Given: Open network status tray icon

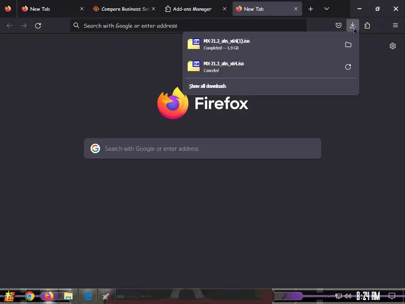Looking at the screenshot, I should [x=339, y=296].
